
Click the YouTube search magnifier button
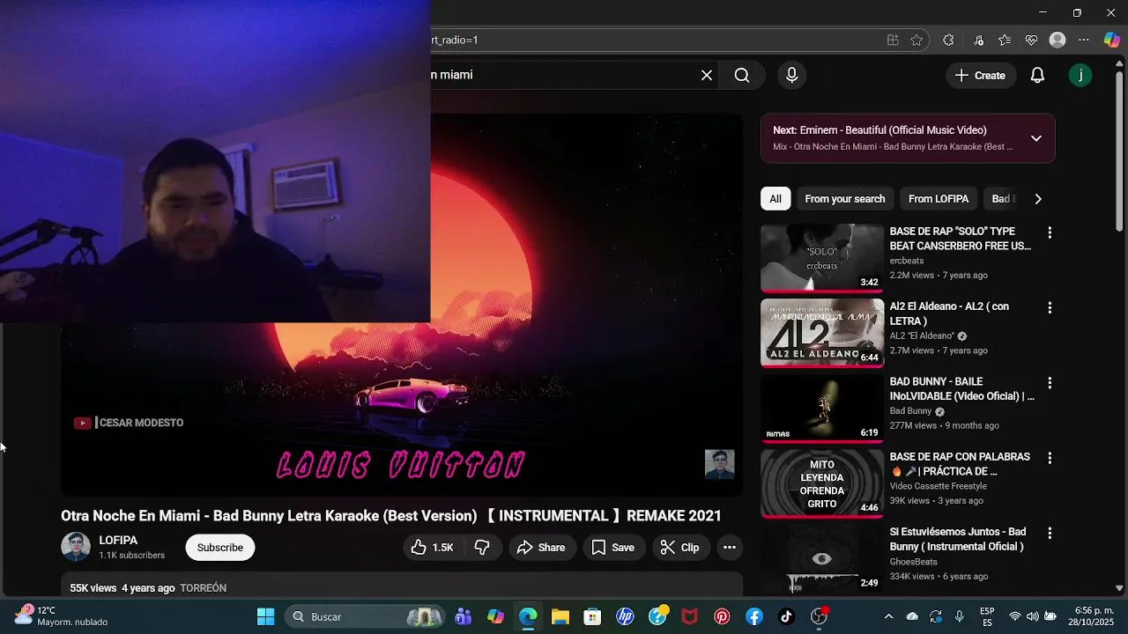pos(742,76)
